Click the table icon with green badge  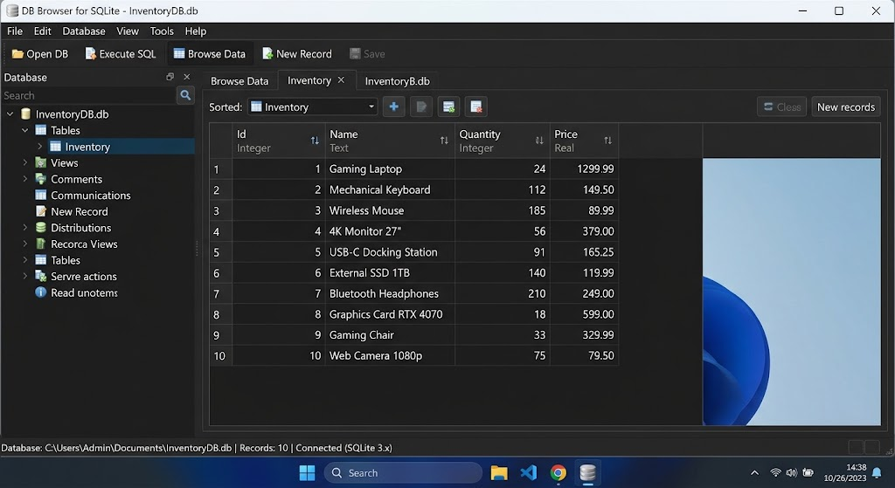(x=448, y=107)
